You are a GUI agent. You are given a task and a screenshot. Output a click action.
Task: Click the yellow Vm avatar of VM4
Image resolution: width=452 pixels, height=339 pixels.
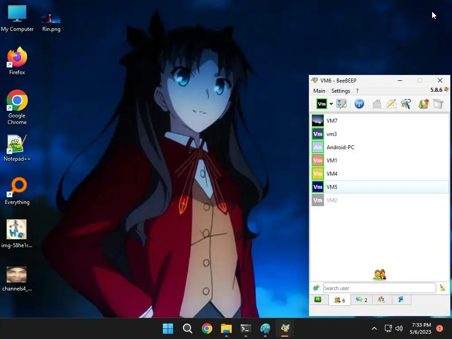(318, 174)
